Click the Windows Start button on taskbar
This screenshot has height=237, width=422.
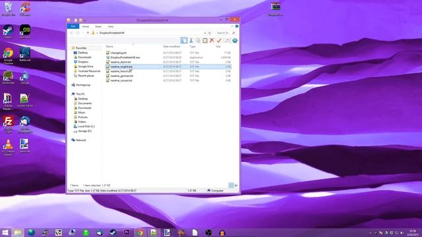(x=5, y=232)
